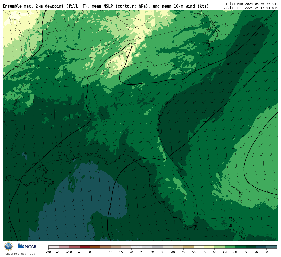
Task: Click the 1016 isobar contour label
Action: [x=260, y=134]
